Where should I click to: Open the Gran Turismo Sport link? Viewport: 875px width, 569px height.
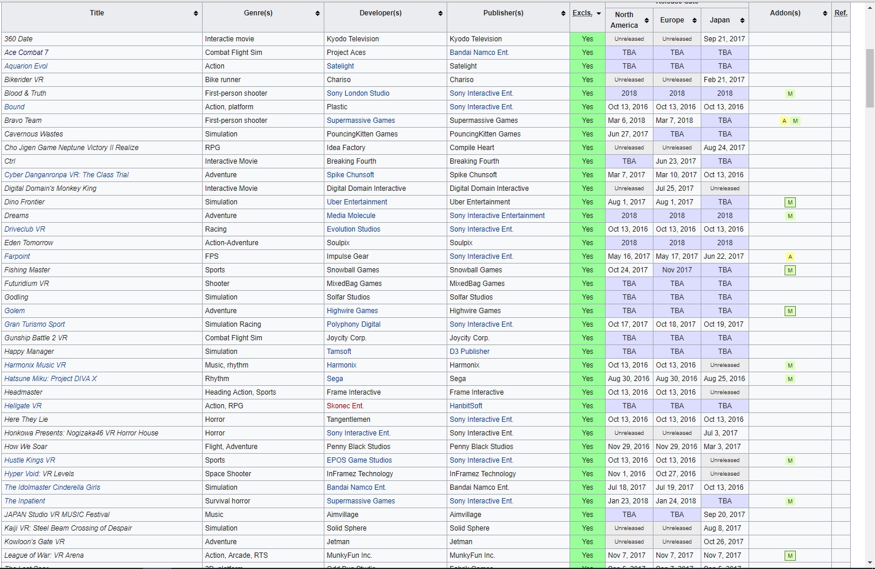point(35,324)
